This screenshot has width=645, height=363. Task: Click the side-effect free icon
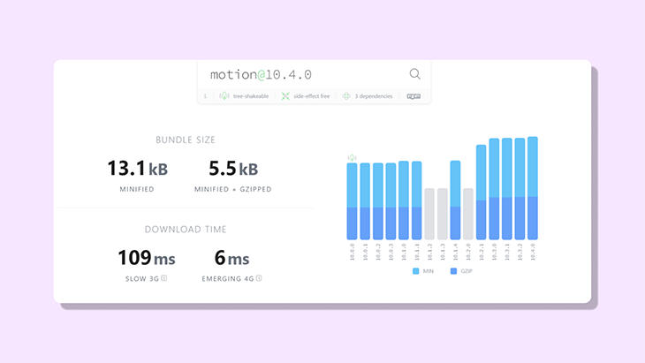[285, 96]
